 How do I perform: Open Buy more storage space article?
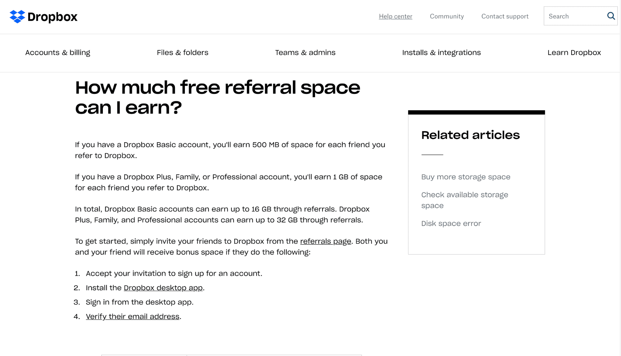465,177
